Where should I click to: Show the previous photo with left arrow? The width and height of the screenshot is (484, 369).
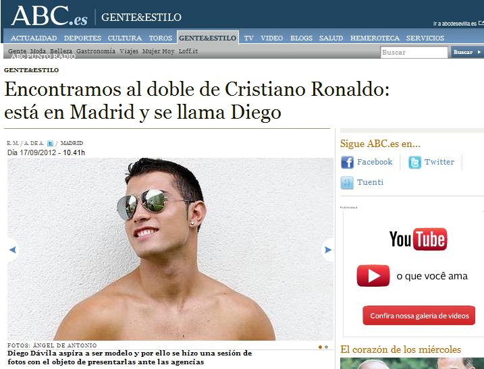coord(13,250)
